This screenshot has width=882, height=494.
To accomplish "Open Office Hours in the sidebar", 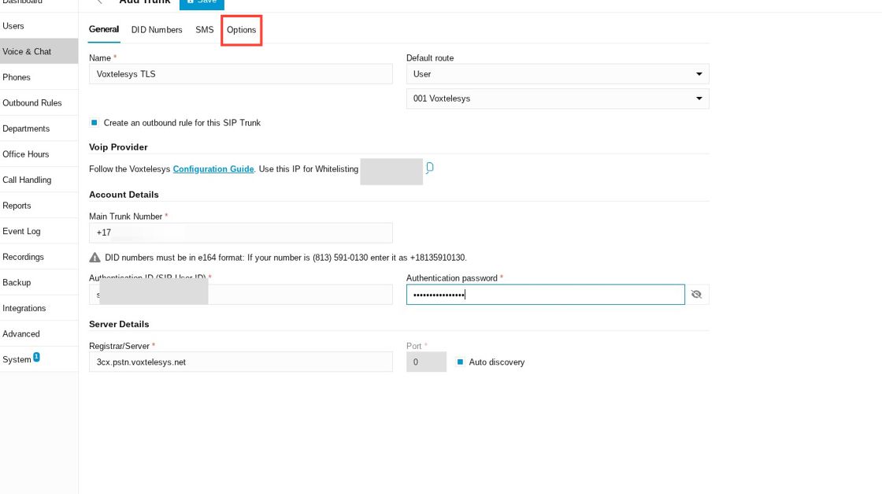I will (39, 154).
